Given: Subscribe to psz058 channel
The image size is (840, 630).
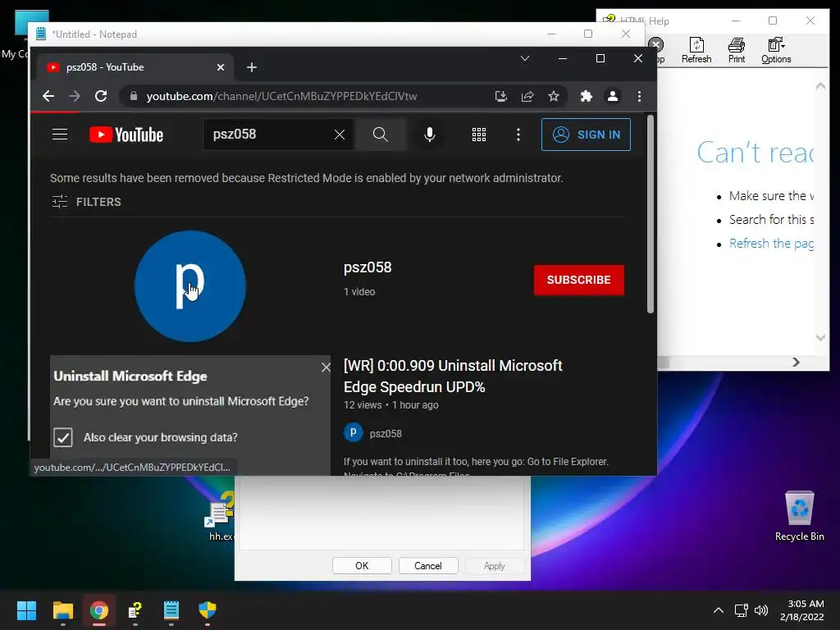Looking at the screenshot, I should pyautogui.click(x=578, y=280).
